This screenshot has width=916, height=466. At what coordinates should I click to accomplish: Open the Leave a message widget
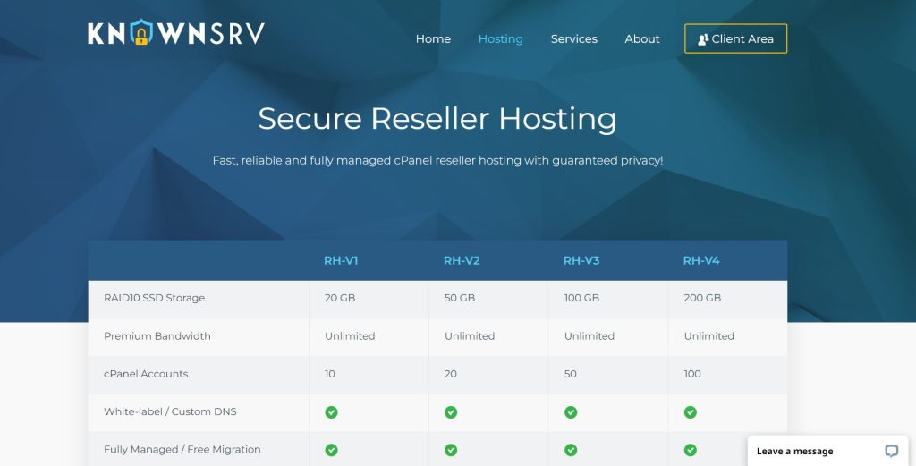[x=794, y=451]
